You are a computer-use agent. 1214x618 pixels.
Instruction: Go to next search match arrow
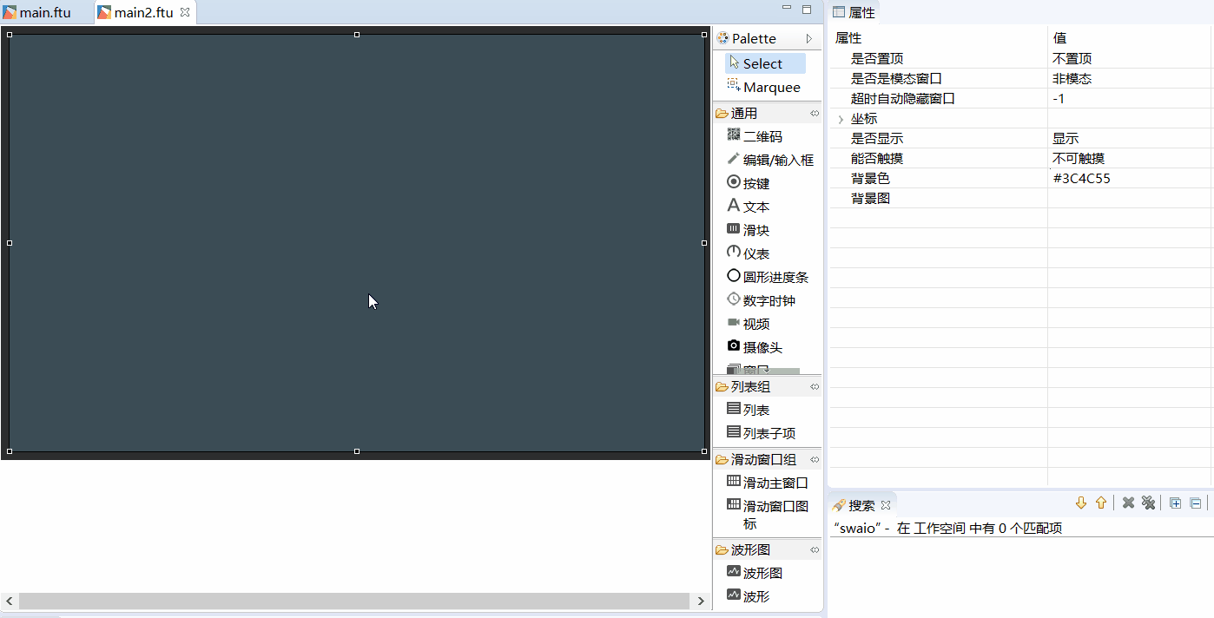coord(1081,503)
